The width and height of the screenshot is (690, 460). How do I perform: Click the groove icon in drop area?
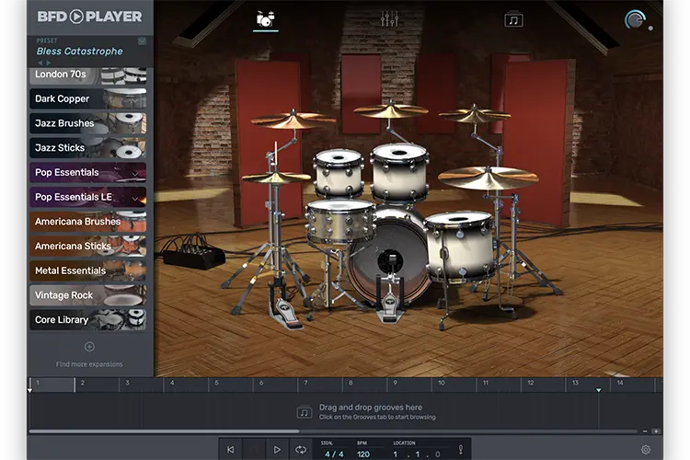[305, 412]
